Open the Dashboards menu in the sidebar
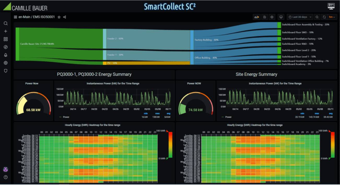Screen dimensions: 340x185 click(5, 39)
